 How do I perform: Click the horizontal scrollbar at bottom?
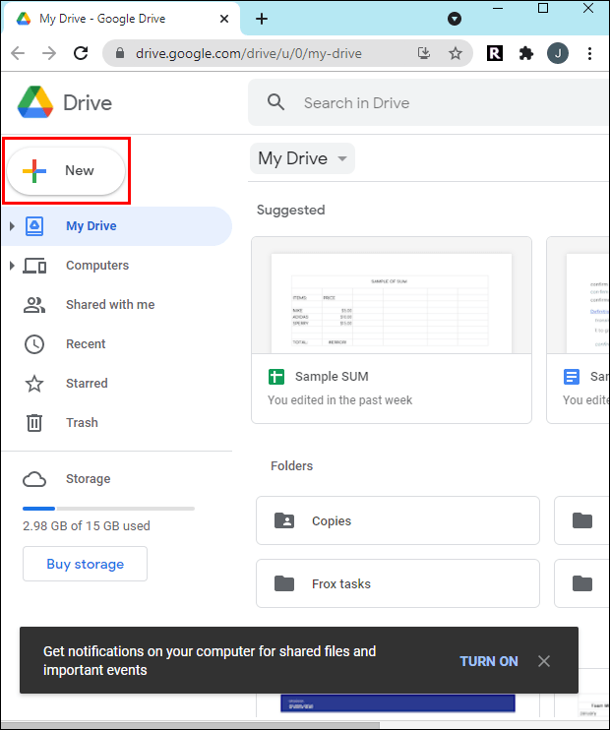[191, 725]
